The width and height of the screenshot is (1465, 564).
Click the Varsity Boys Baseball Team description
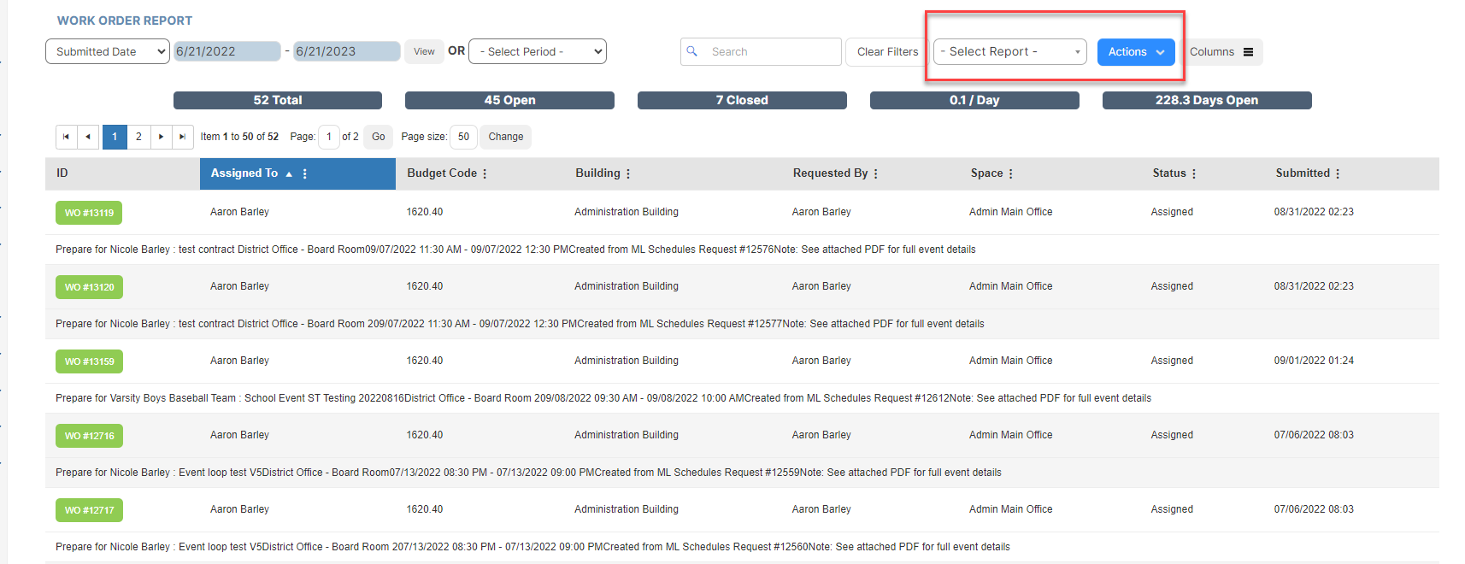(x=603, y=398)
